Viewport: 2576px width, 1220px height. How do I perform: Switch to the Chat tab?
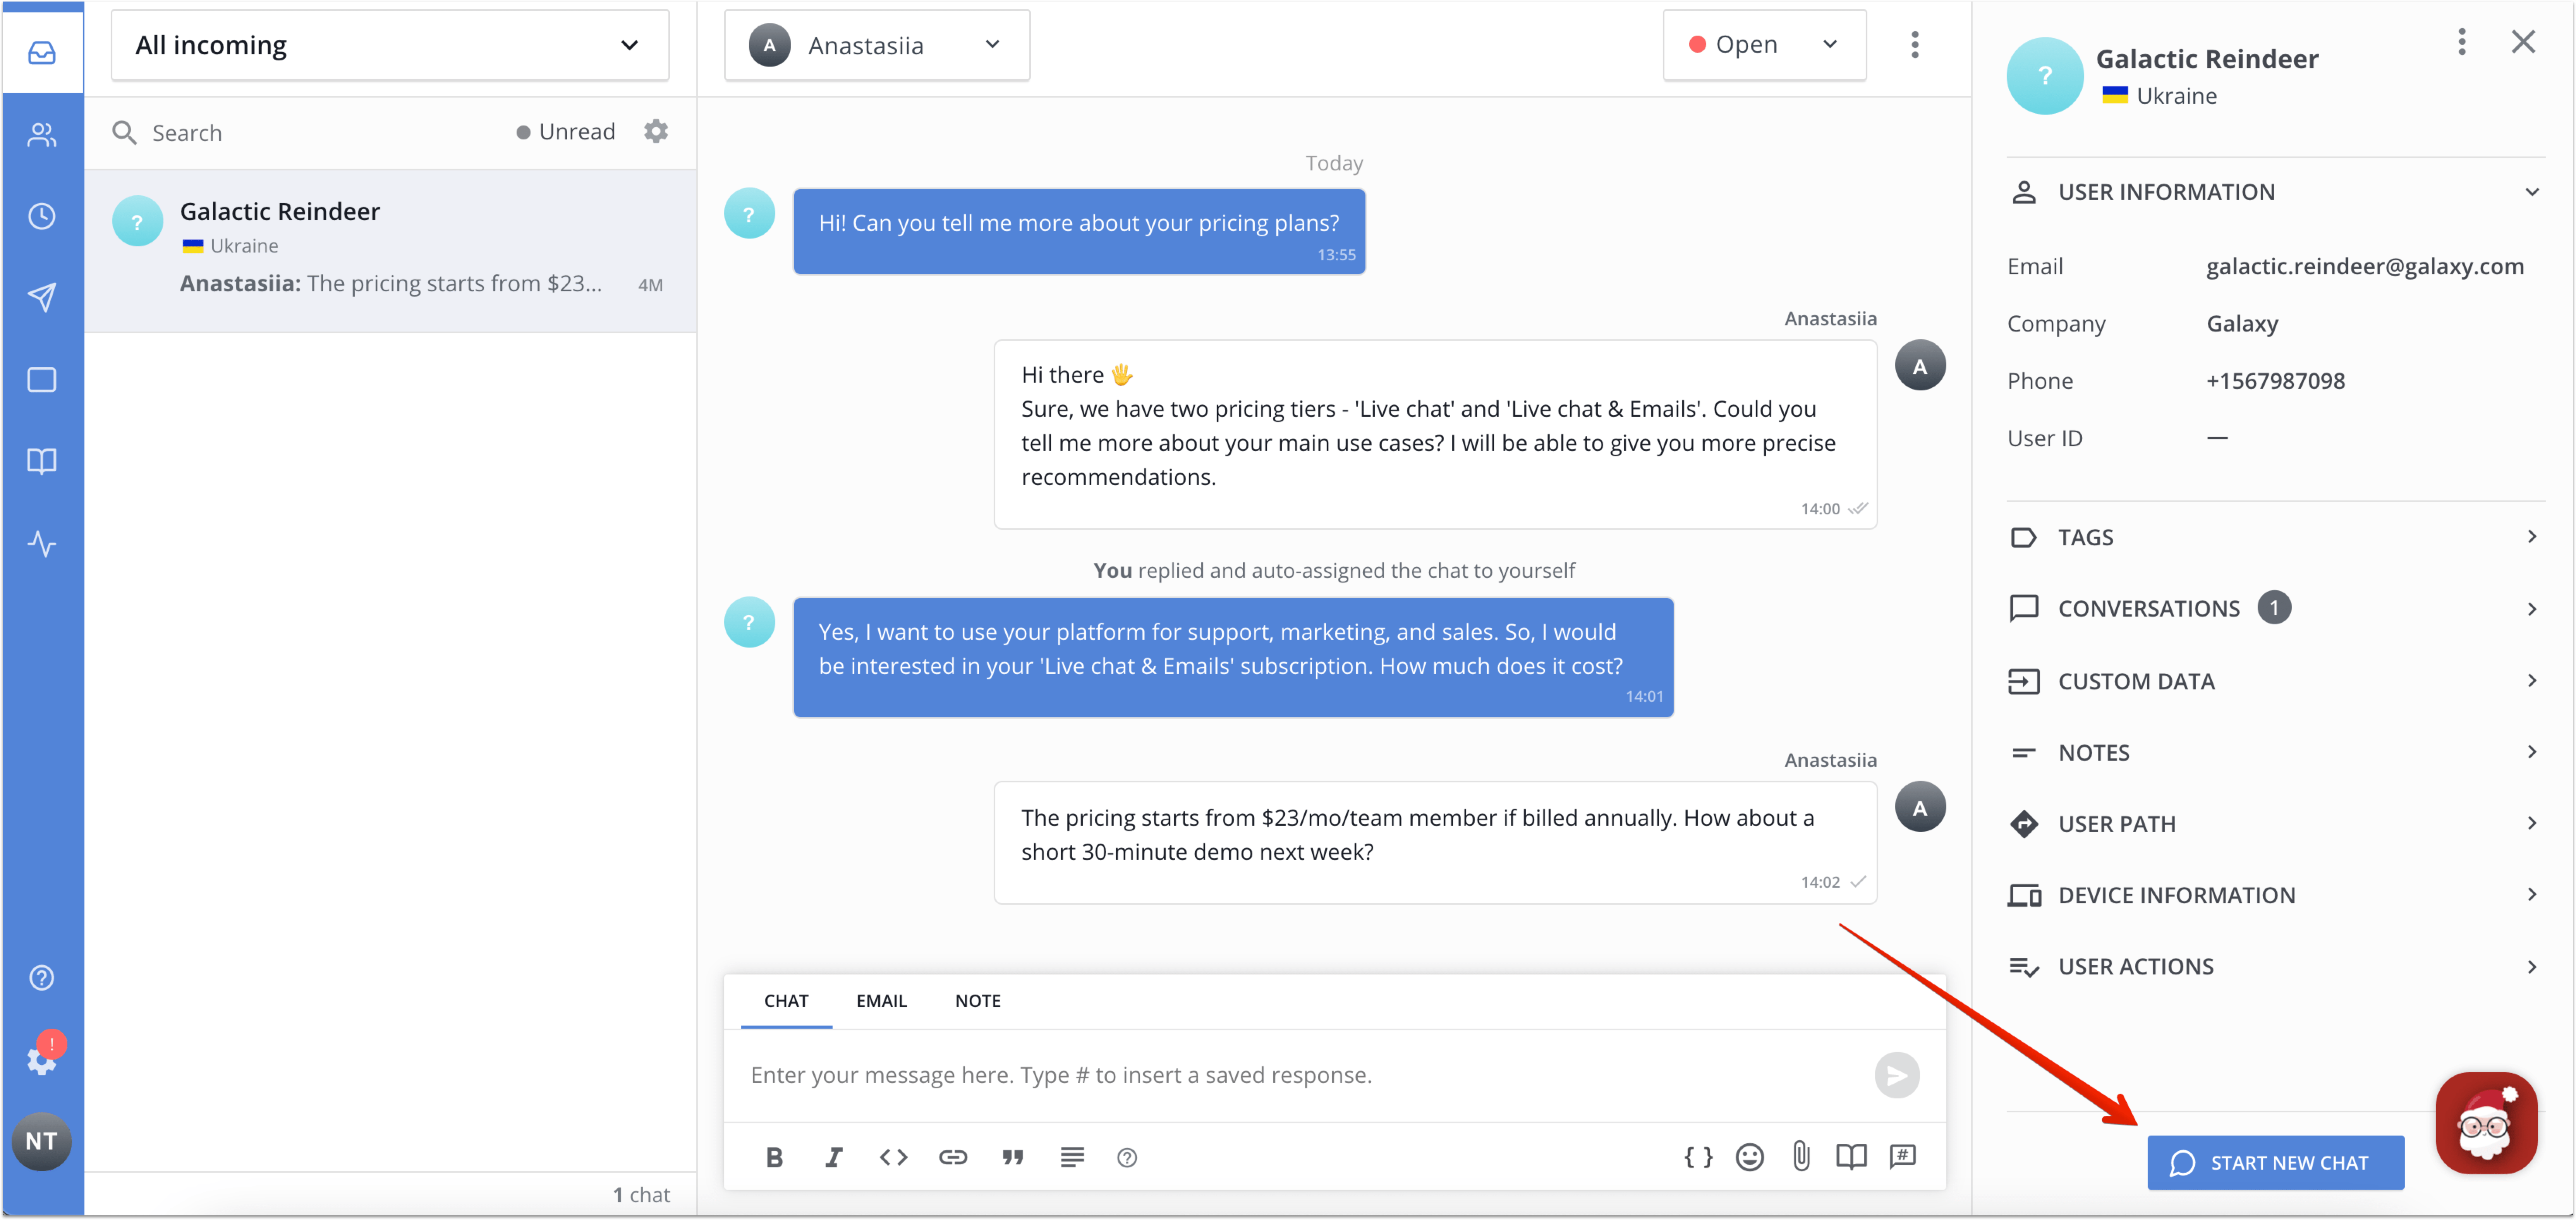[x=786, y=1001]
